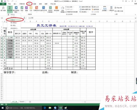Toggle Show Formulas
The width and height of the screenshot is (137, 110).
pos(95,7)
